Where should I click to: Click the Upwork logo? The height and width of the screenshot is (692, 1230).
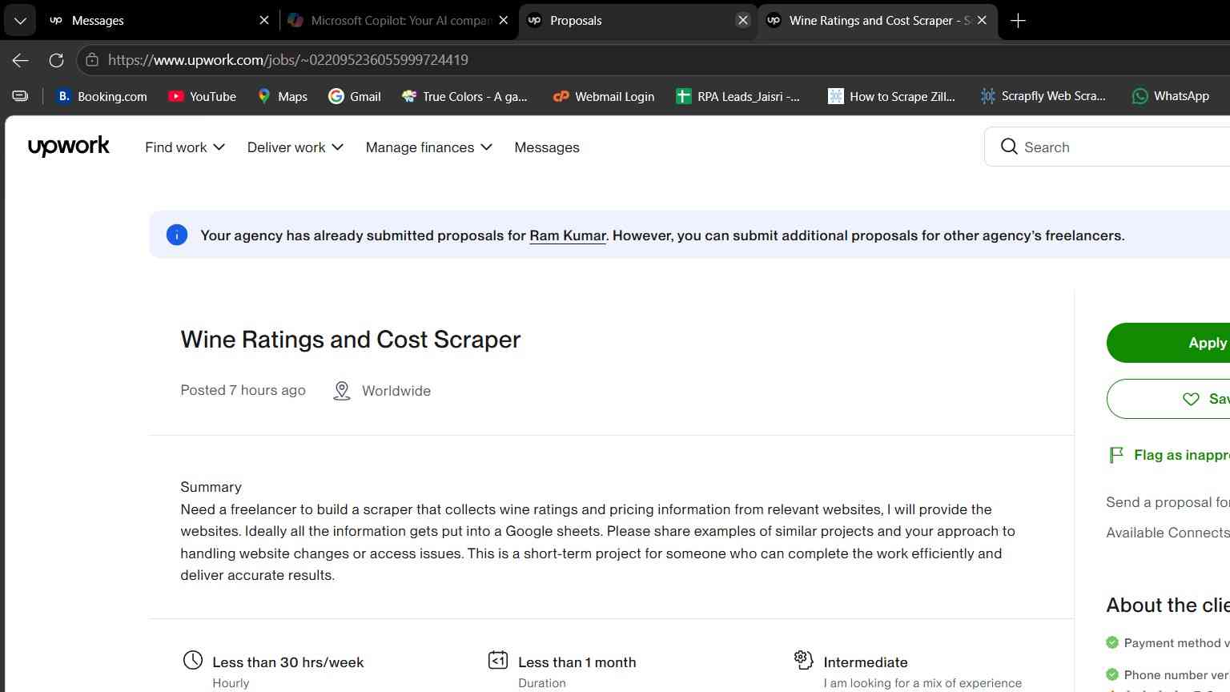(68, 147)
